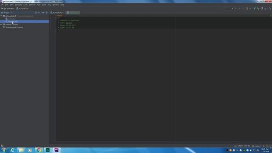
Task: Click the read-only lock icon in status bar
Action: [x=264, y=146]
